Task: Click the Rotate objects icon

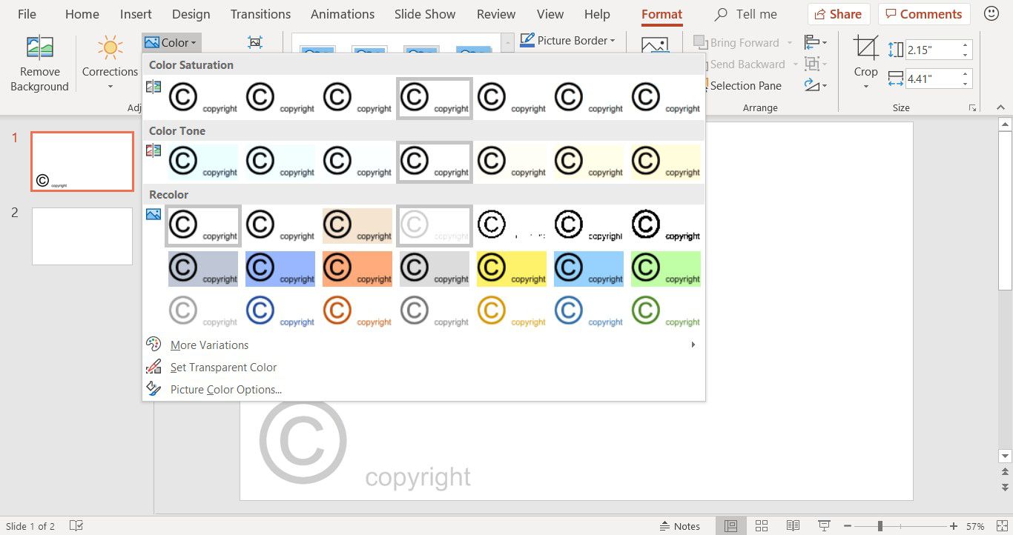Action: pos(811,85)
